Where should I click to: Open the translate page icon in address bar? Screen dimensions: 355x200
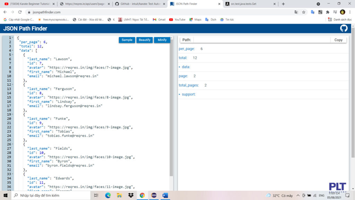click(x=296, y=12)
